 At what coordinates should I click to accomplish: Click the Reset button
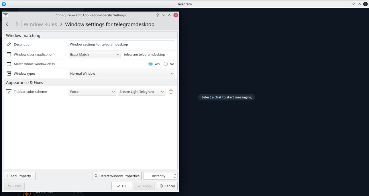tap(14, 186)
